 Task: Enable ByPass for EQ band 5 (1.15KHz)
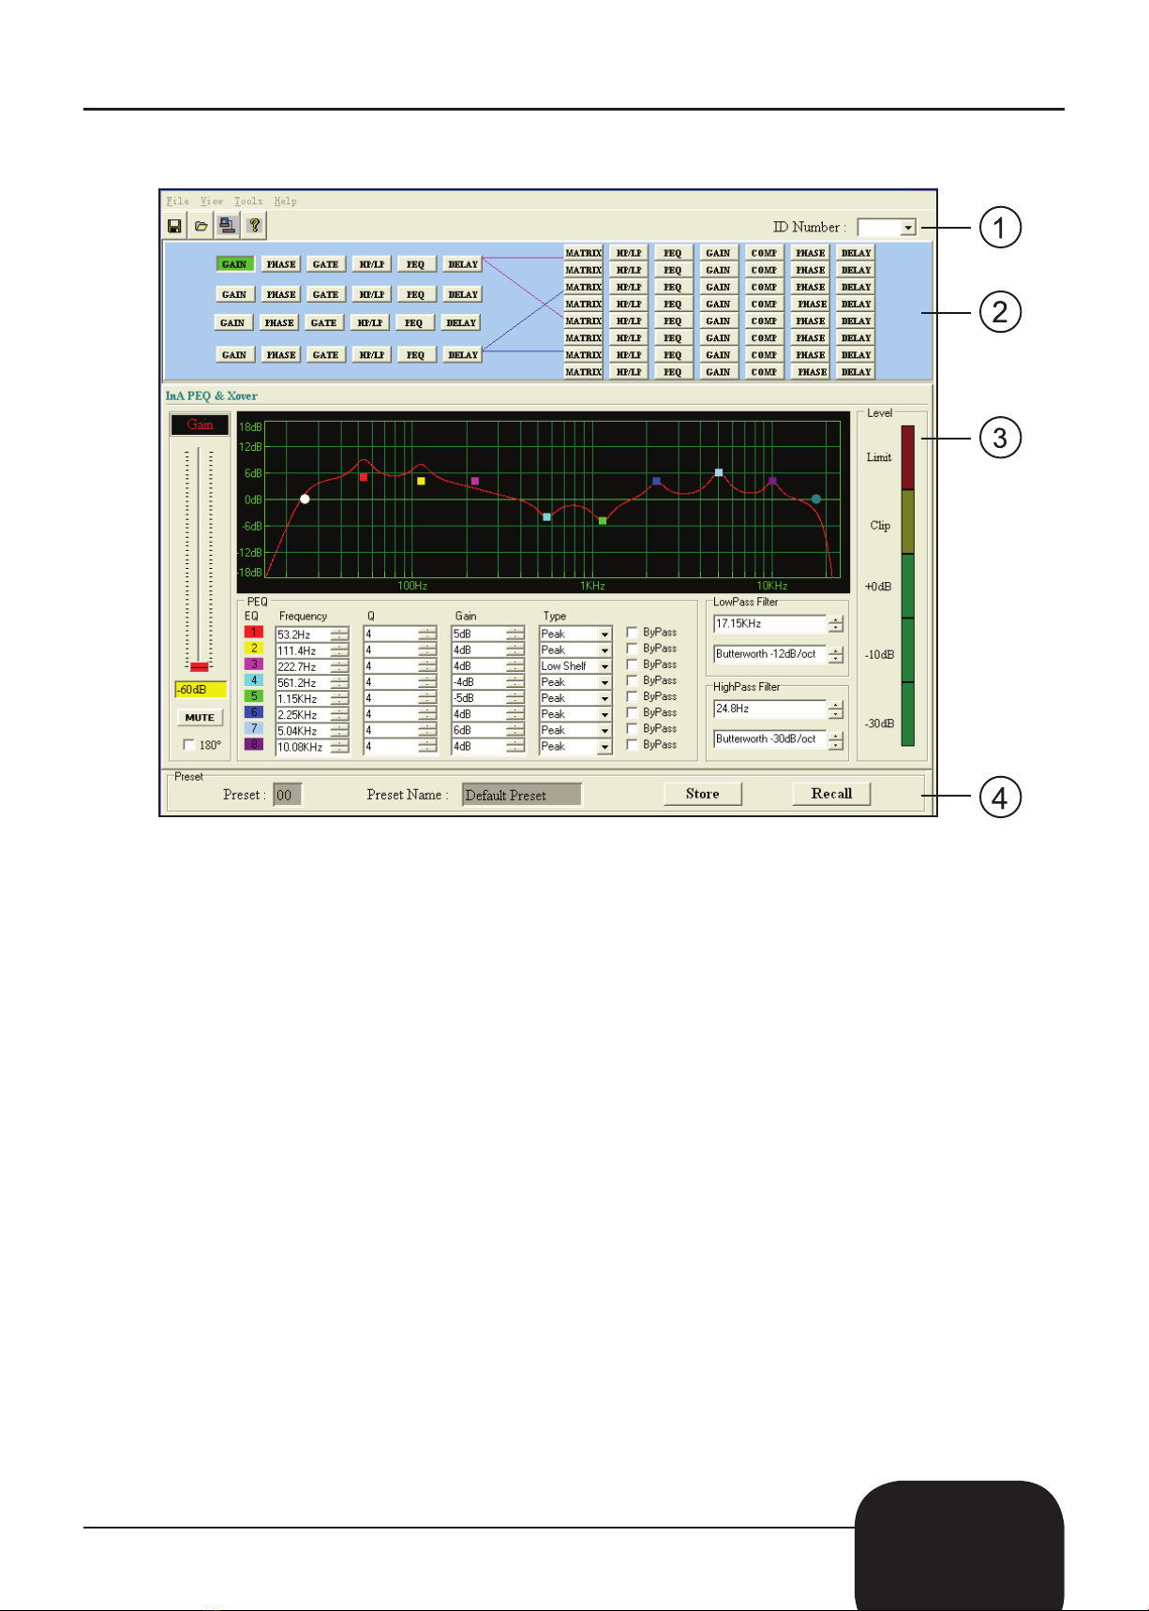pyautogui.click(x=632, y=696)
